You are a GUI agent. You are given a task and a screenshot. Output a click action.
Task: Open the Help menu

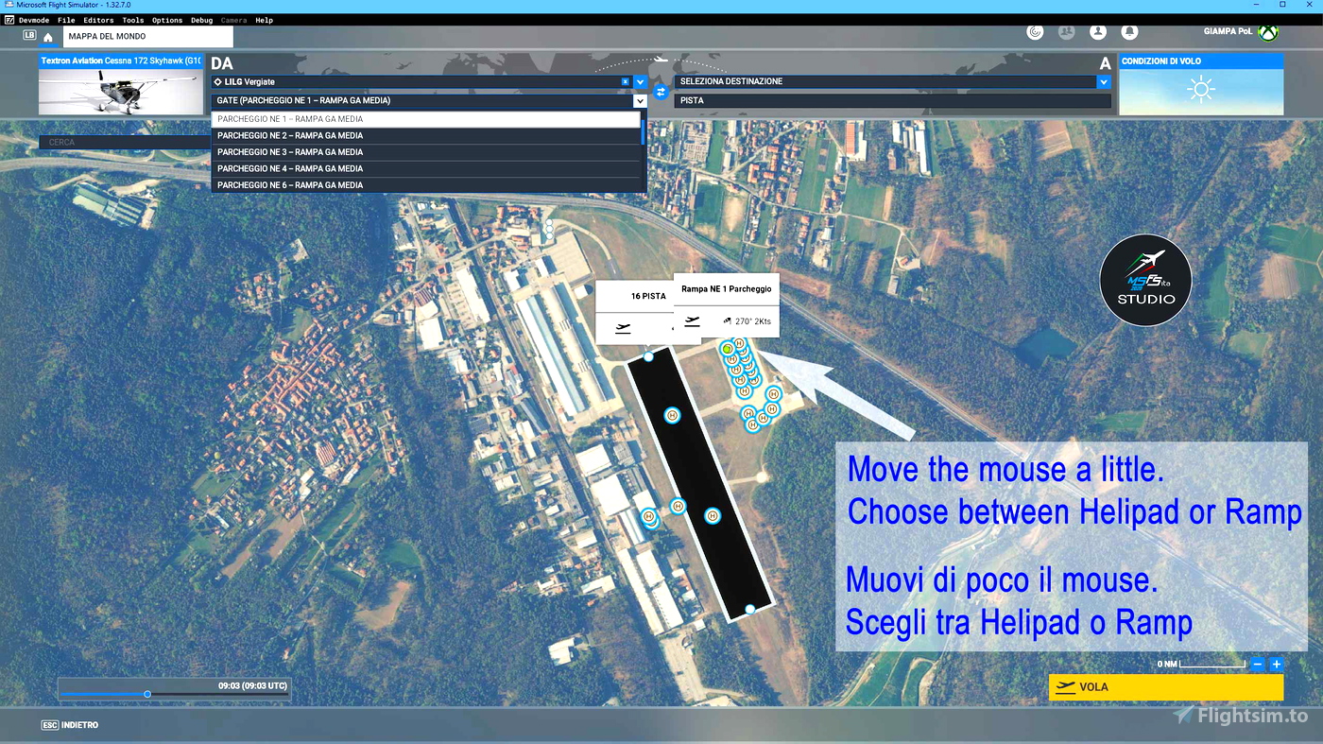265,20
